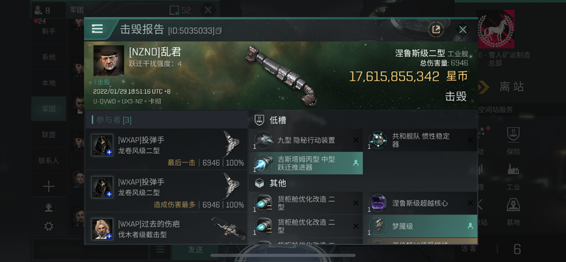Select 吉斯塔姆丙型 中型跃迁推进器 item
This screenshot has height=262, width=566.
click(306, 163)
